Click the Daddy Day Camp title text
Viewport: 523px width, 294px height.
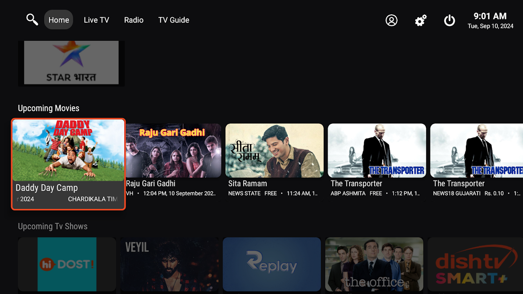(47, 188)
